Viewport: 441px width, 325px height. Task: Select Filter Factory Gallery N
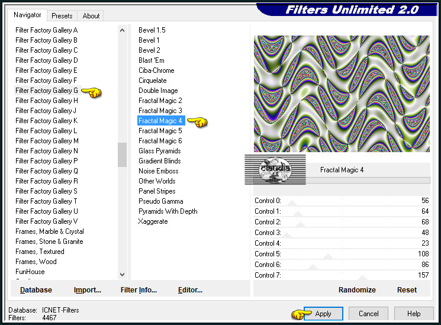[47, 151]
